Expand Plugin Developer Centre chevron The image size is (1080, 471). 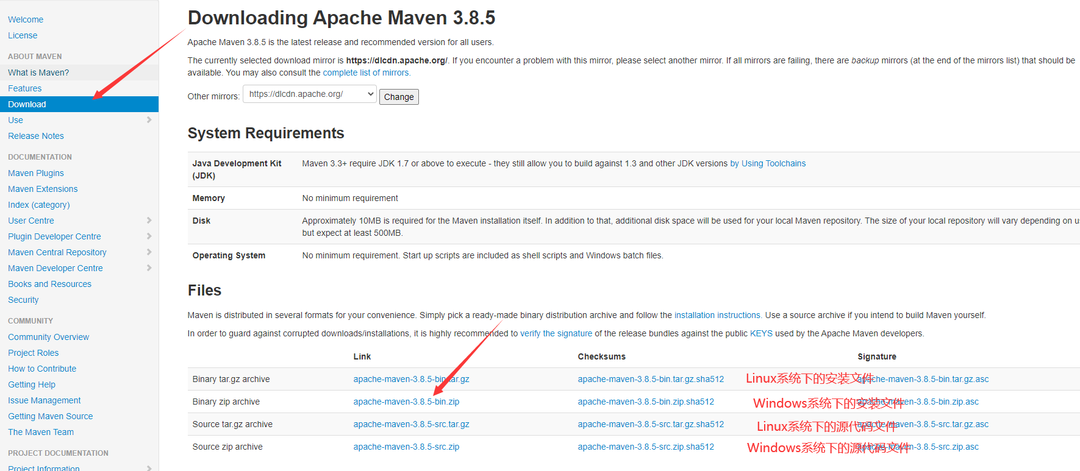click(x=149, y=236)
